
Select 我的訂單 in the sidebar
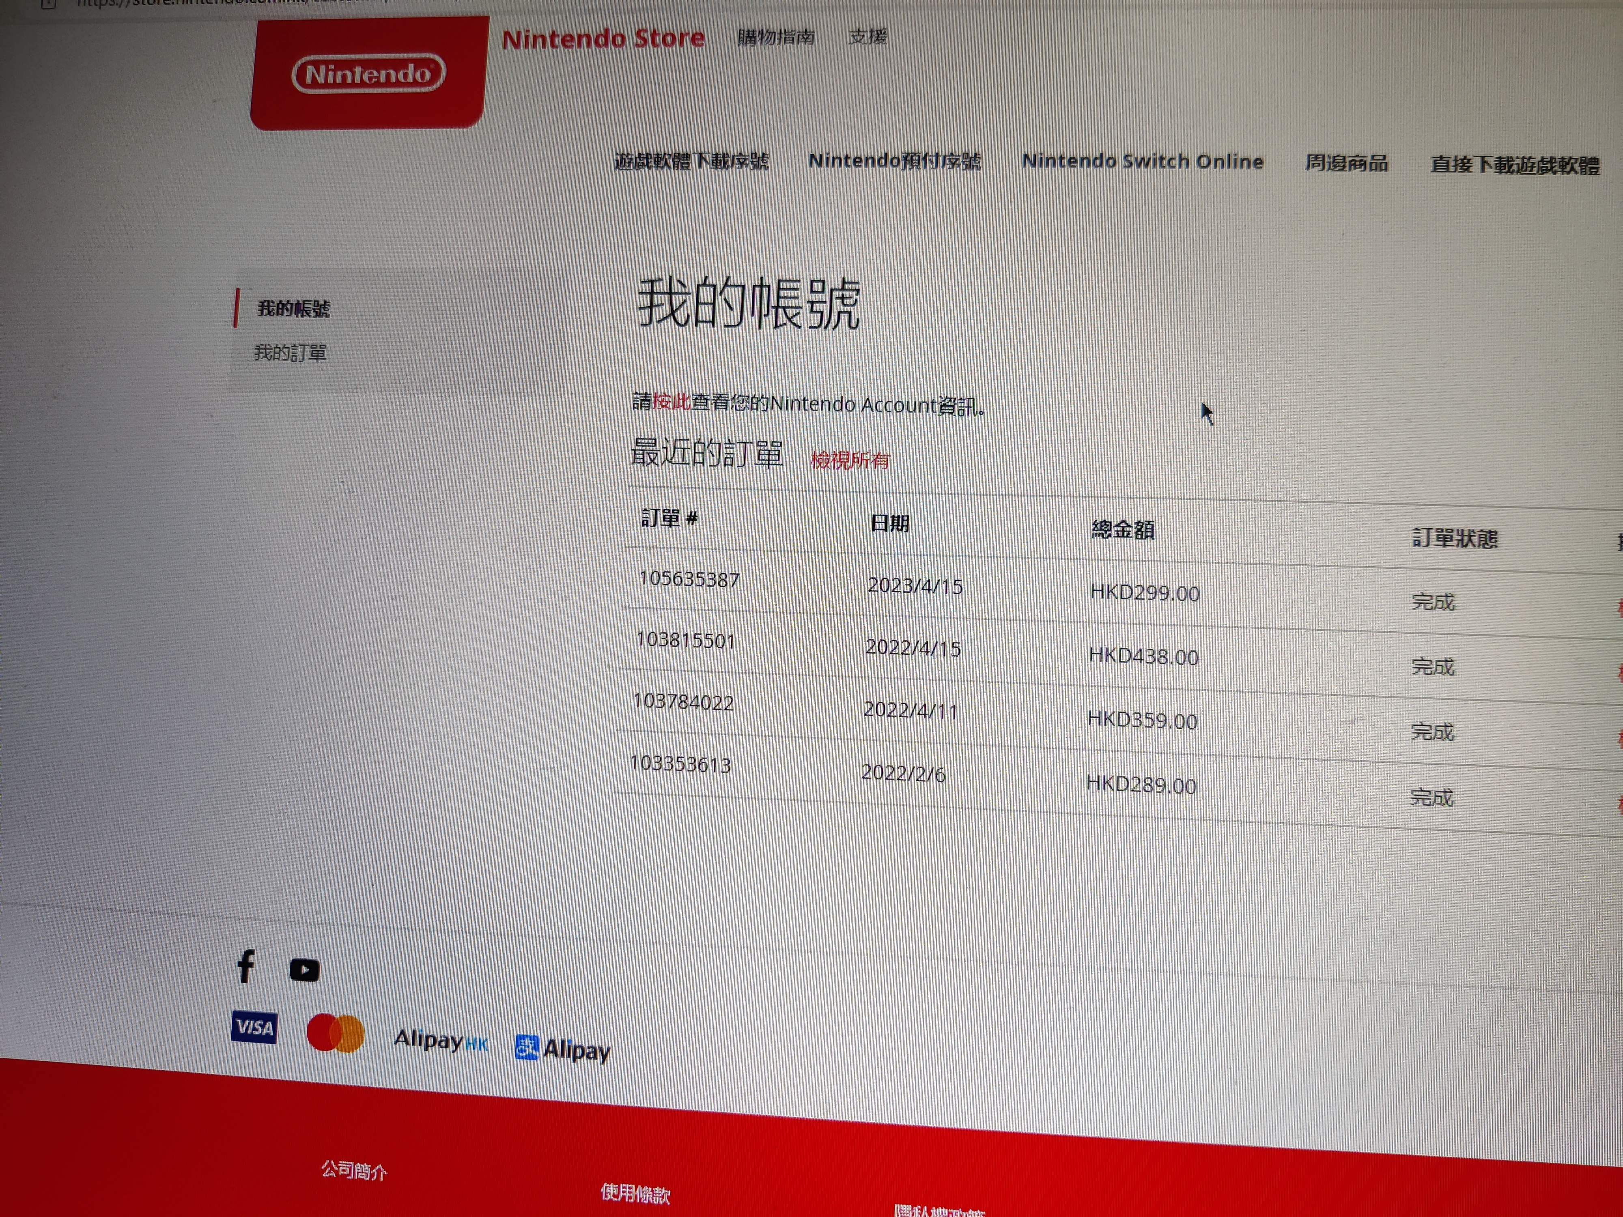click(290, 353)
